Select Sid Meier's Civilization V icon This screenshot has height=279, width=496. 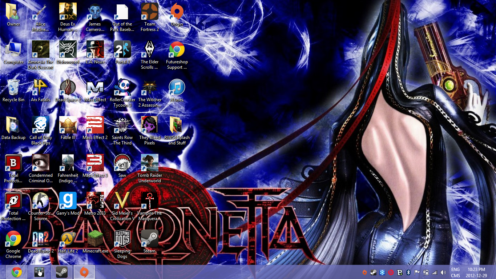tap(122, 201)
